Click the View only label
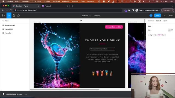Image resolution: width=175 pixels, height=98 pixels. tap(97, 16)
